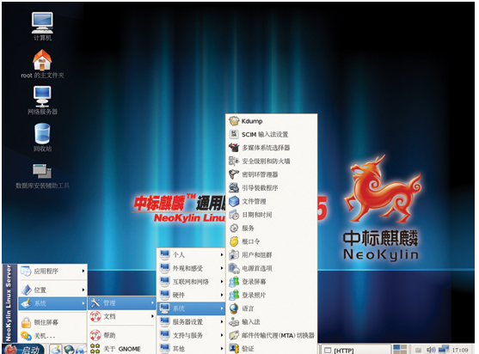Select highlighted 系统 under 管理 submenu
The width and height of the screenshot is (479, 354).
[191, 308]
